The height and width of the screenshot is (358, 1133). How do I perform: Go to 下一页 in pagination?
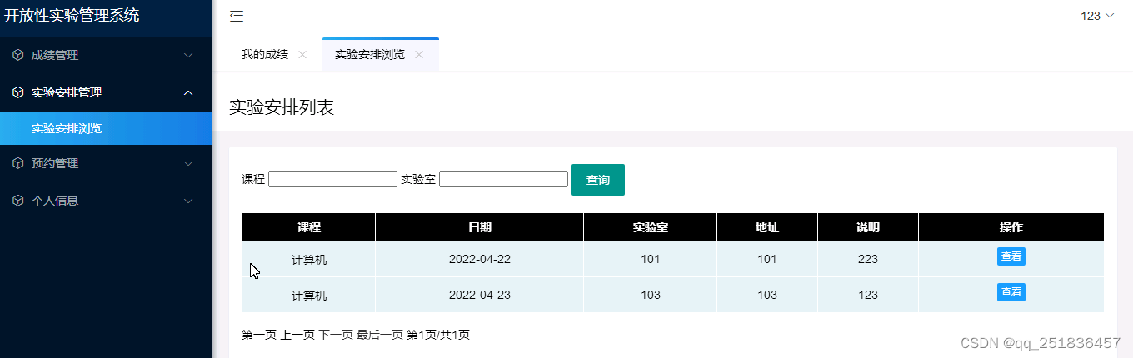point(336,335)
